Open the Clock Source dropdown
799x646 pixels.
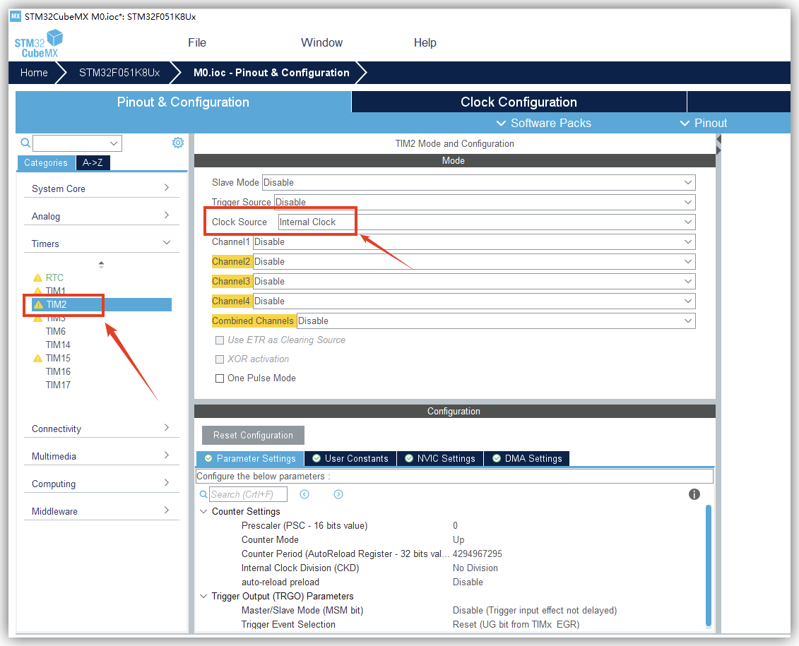(486, 222)
